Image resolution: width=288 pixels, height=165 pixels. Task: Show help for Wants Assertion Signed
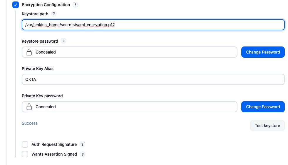[83, 154]
